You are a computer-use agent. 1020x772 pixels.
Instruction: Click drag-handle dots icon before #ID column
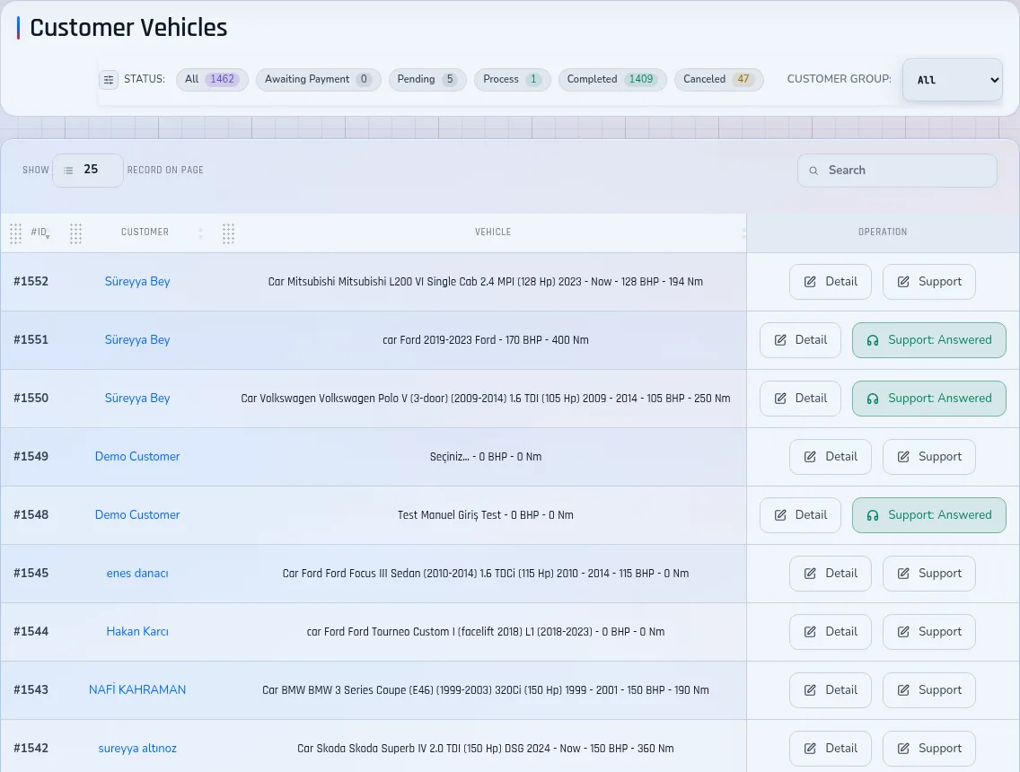coord(15,232)
